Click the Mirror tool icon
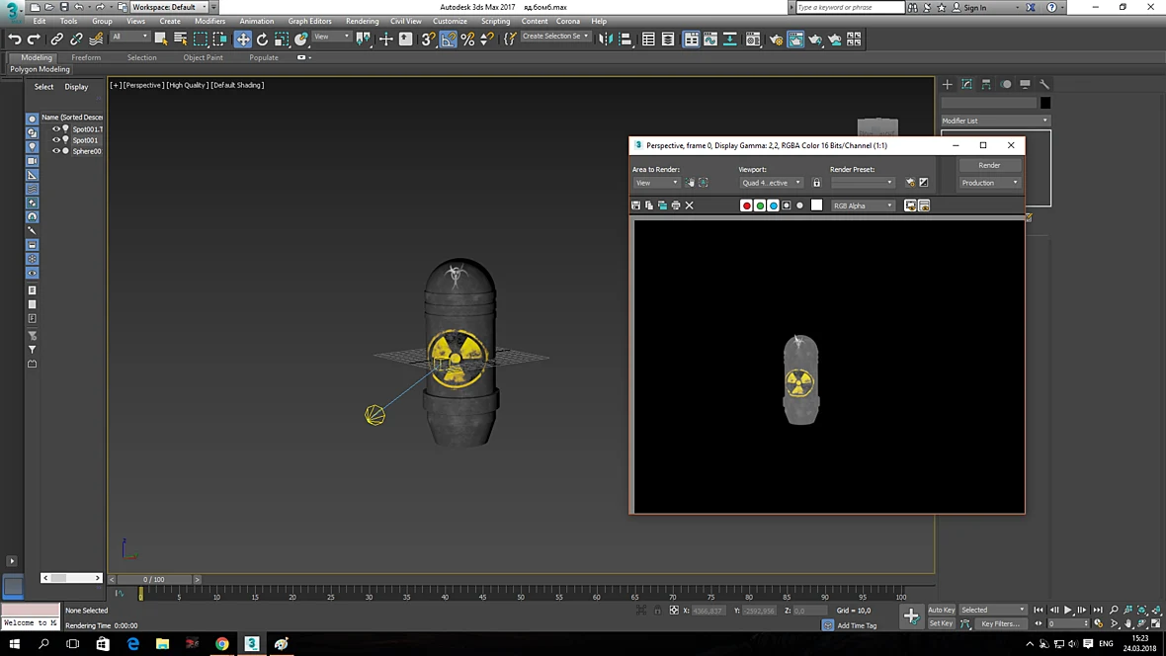 [x=606, y=39]
